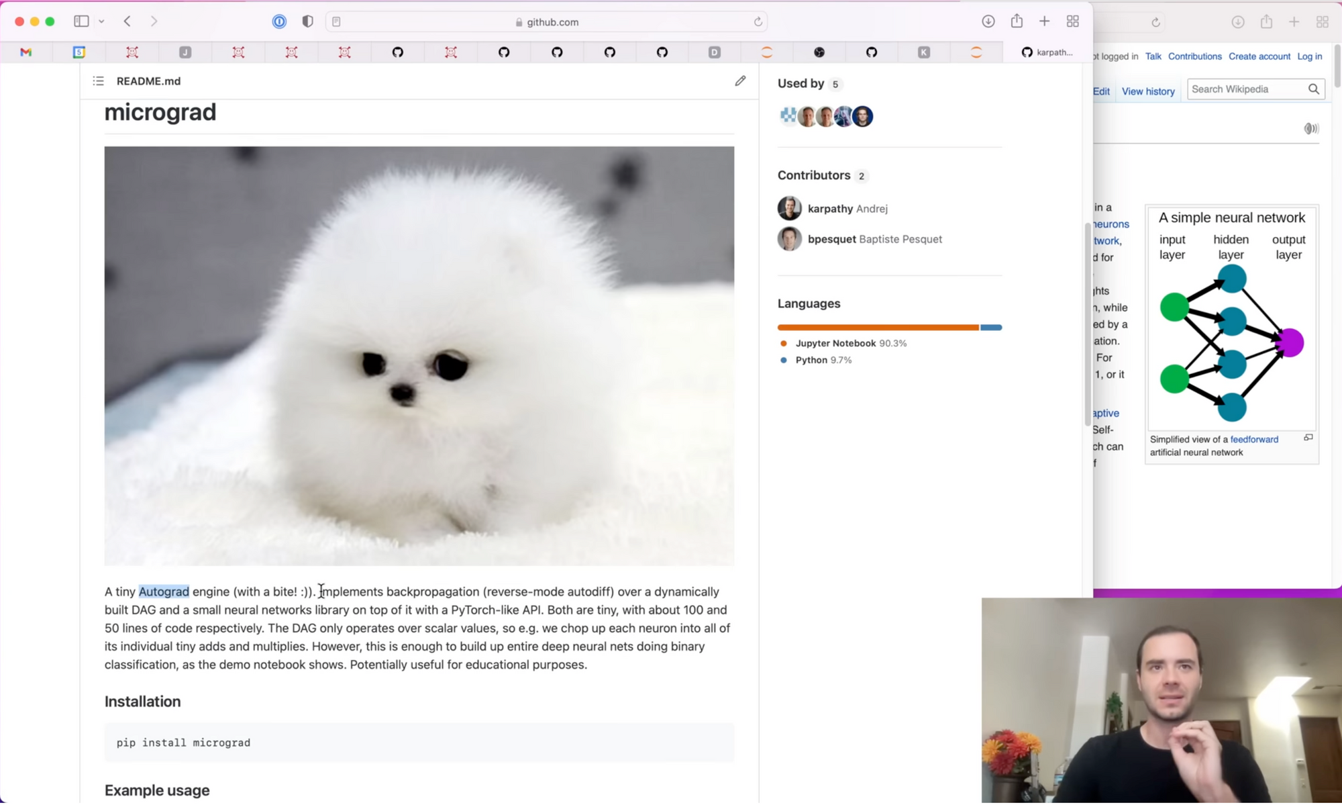This screenshot has height=805, width=1342.
Task: Expand the sidebar options dropdown chevron
Action: pyautogui.click(x=101, y=21)
